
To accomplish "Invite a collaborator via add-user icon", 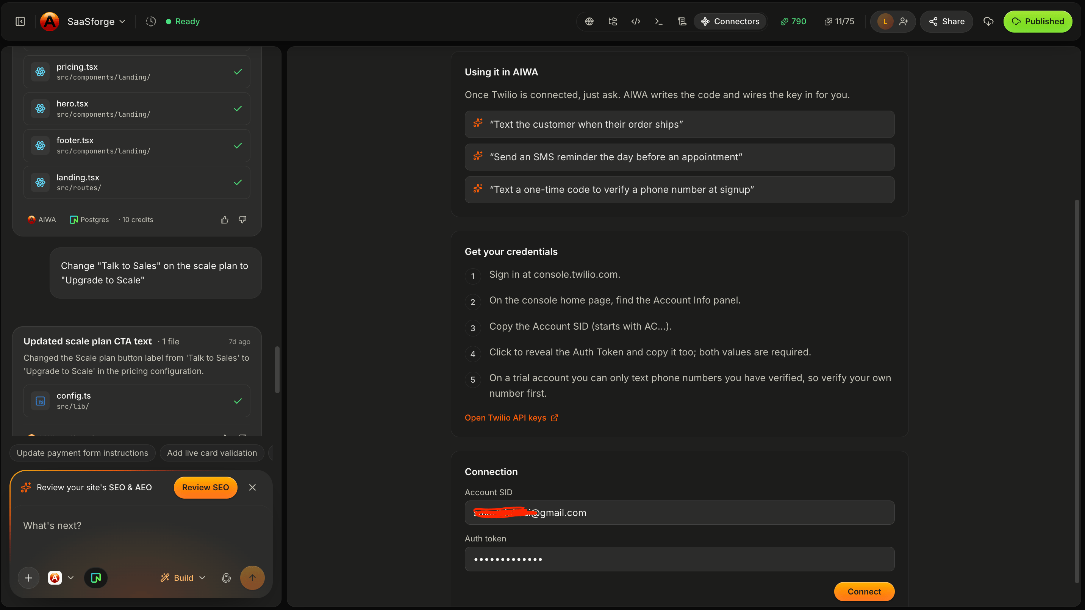I will [x=904, y=22].
